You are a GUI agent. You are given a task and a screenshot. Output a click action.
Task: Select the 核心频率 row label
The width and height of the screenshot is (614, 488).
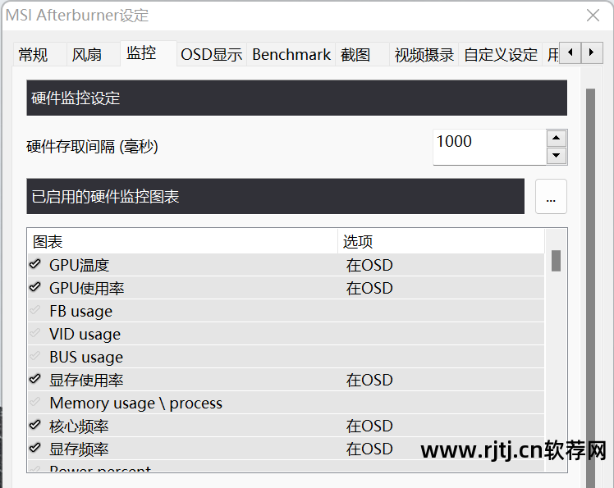point(79,426)
